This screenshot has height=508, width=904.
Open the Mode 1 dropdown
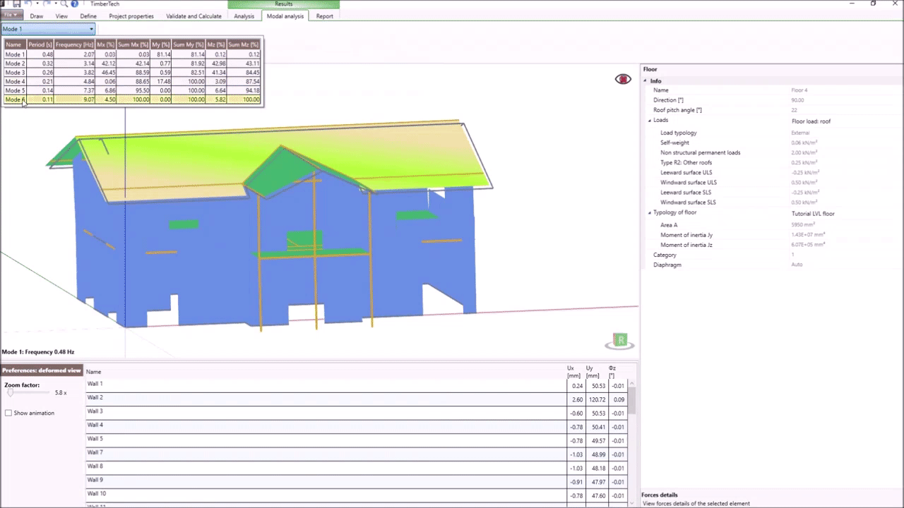click(x=48, y=29)
